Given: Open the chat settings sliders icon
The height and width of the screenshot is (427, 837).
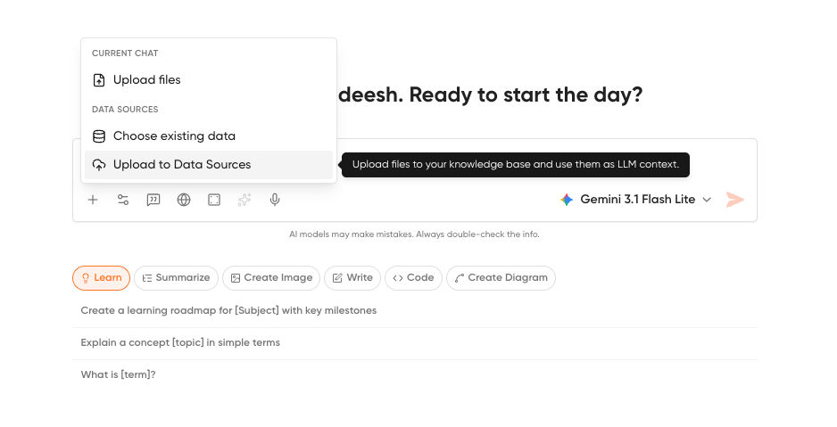Looking at the screenshot, I should point(123,200).
